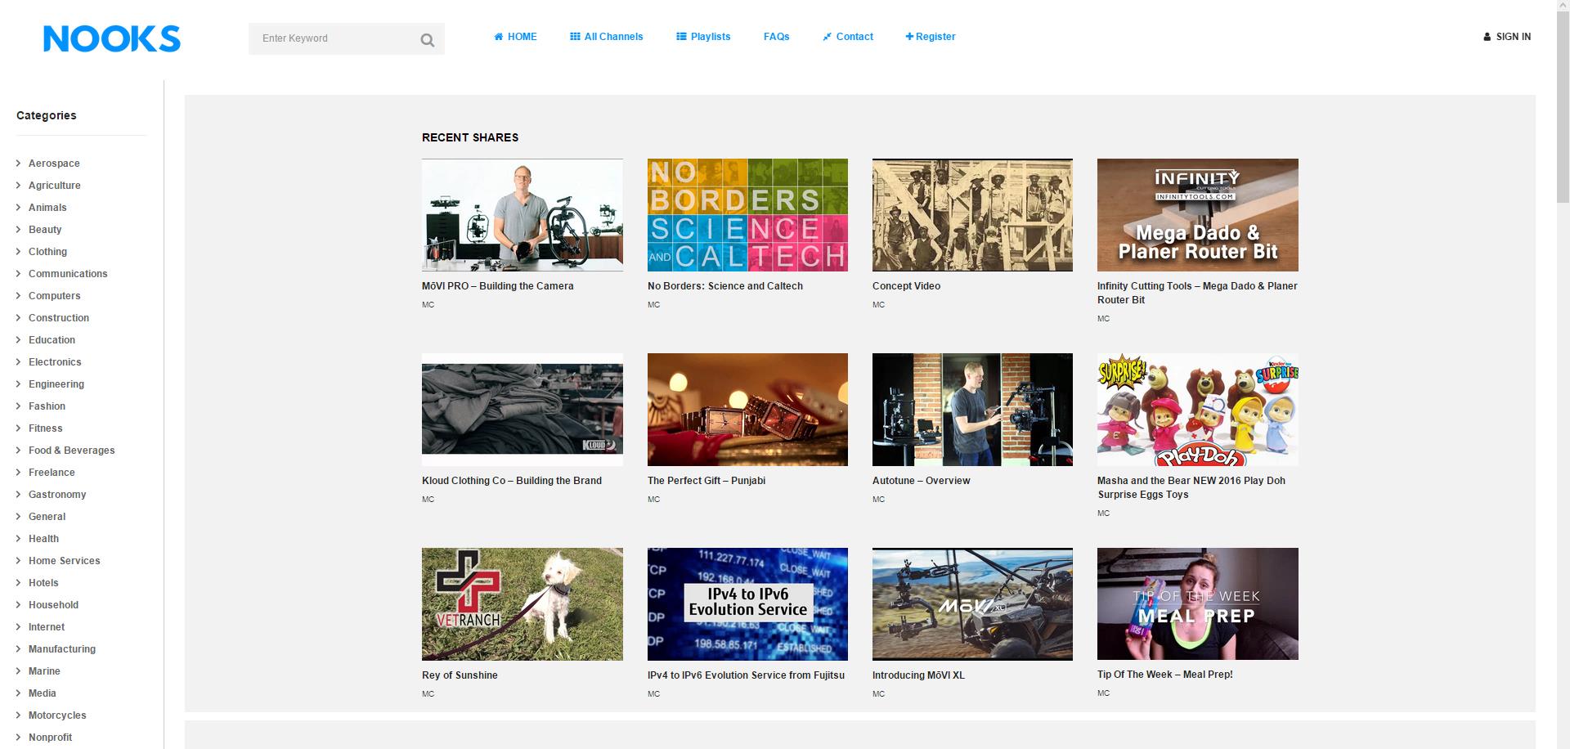Viewport: 1570px width, 749px height.
Task: Select the Hotels category
Action: pos(43,583)
